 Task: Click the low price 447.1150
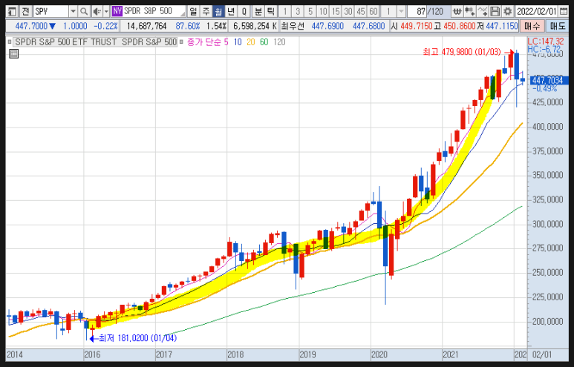[501, 26]
